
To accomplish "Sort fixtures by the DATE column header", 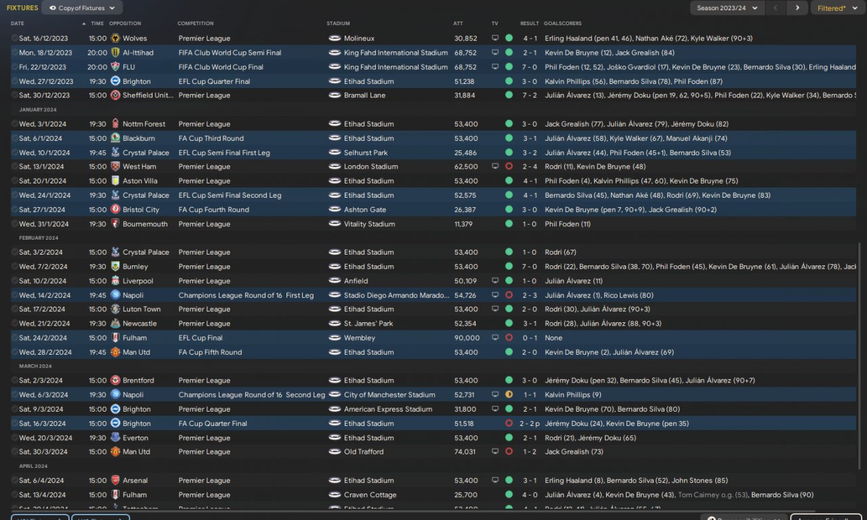I will (x=18, y=24).
